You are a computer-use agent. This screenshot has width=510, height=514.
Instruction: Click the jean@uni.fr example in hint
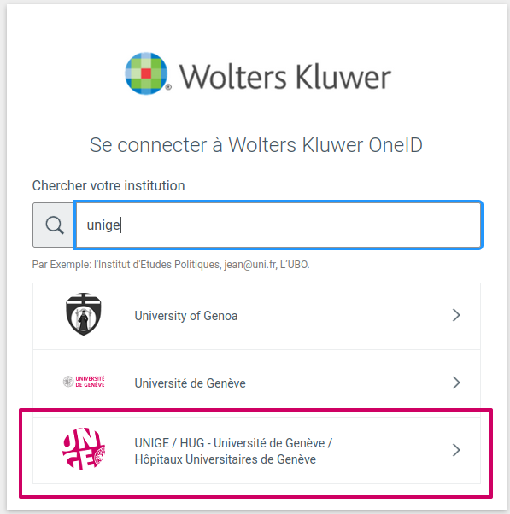pos(251,265)
